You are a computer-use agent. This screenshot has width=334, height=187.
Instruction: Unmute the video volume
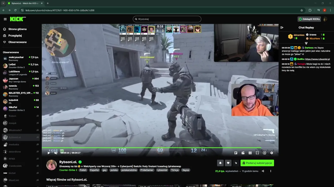(56, 153)
